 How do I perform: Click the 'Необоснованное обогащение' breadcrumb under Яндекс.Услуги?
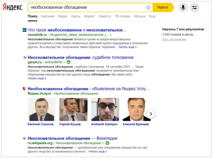[76, 94]
